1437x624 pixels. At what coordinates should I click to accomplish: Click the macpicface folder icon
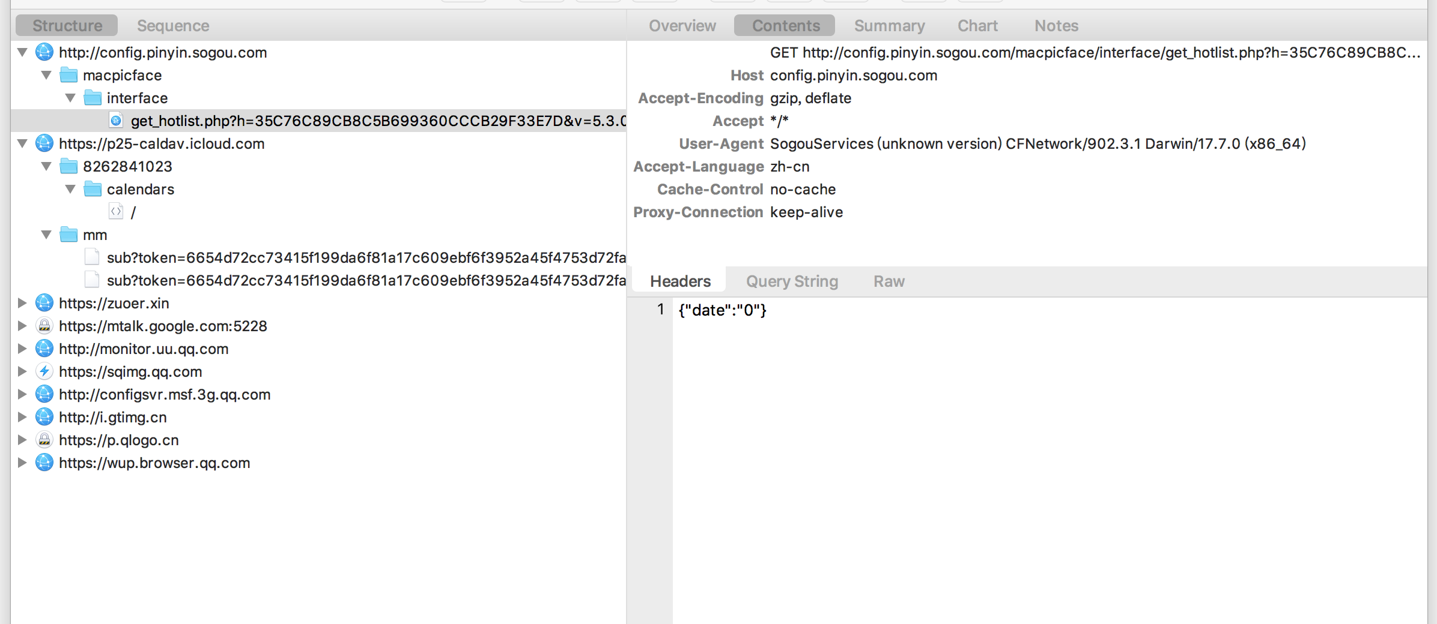(x=69, y=75)
